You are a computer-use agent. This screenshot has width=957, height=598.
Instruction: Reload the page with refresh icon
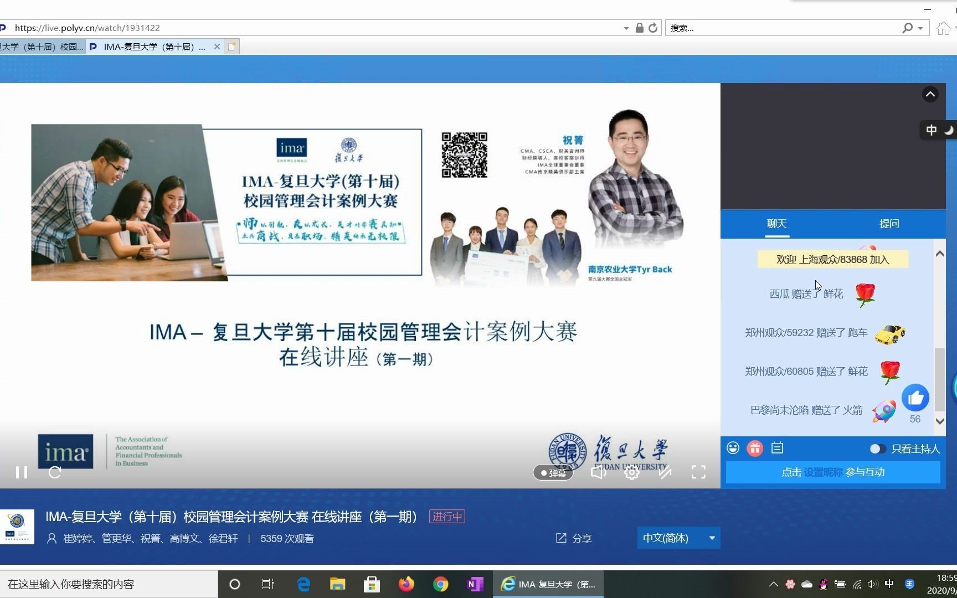click(653, 28)
